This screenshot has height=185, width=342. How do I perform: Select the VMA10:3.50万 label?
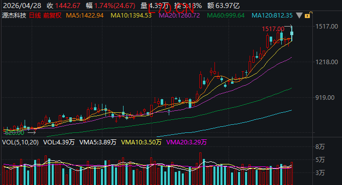pos(141,142)
